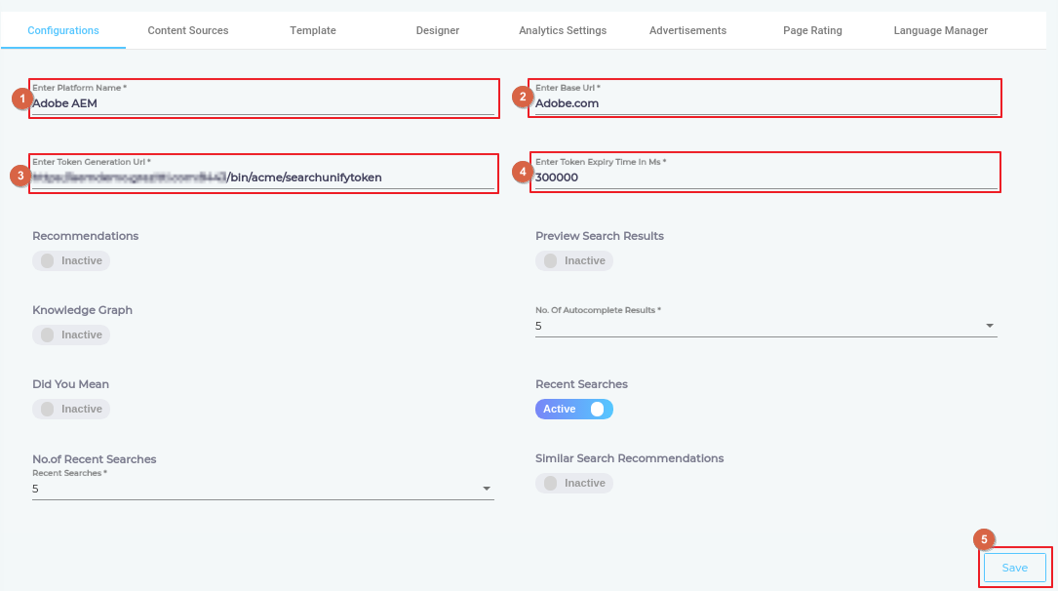The width and height of the screenshot is (1058, 591).
Task: Disable the Recent Searches toggle
Action: click(574, 410)
